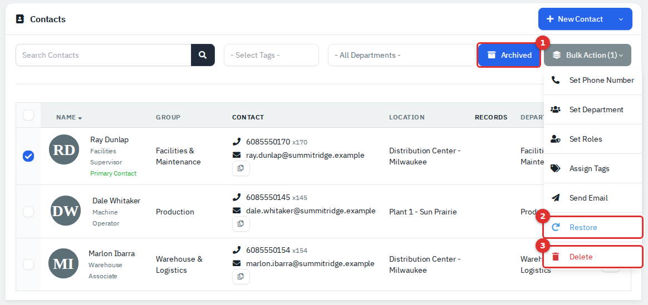
Task: Click the Set Roles user-shield icon
Action: tap(556, 139)
